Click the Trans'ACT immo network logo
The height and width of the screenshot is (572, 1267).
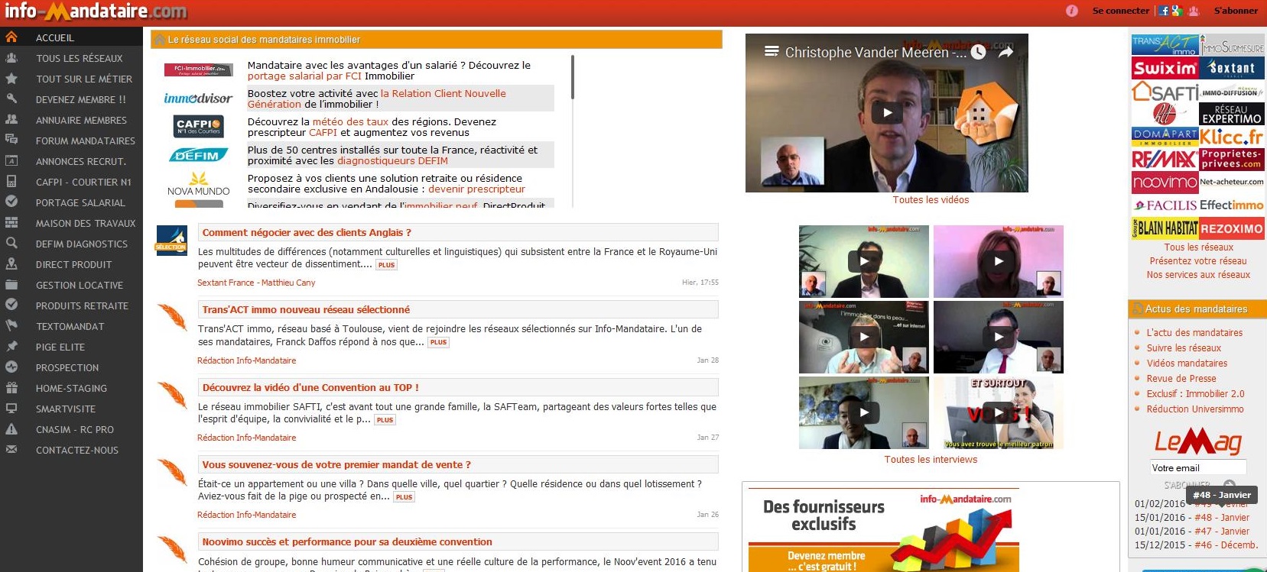click(1165, 45)
